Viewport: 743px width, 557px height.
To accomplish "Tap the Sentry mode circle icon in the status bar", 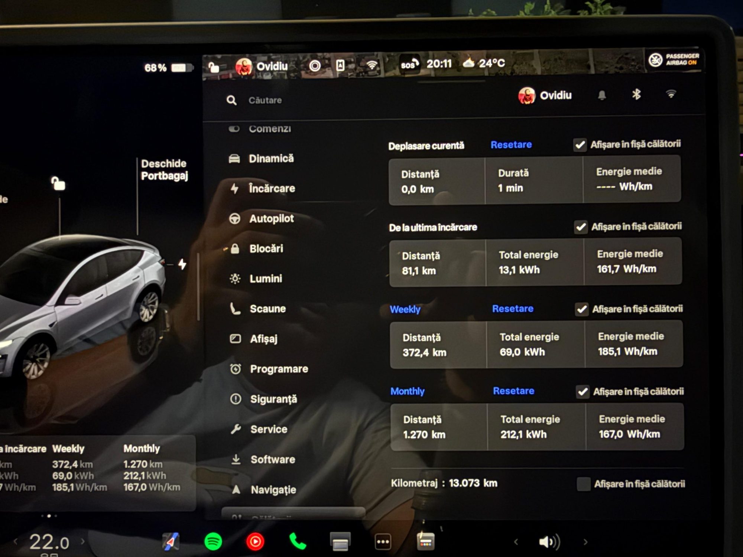I will [x=315, y=66].
